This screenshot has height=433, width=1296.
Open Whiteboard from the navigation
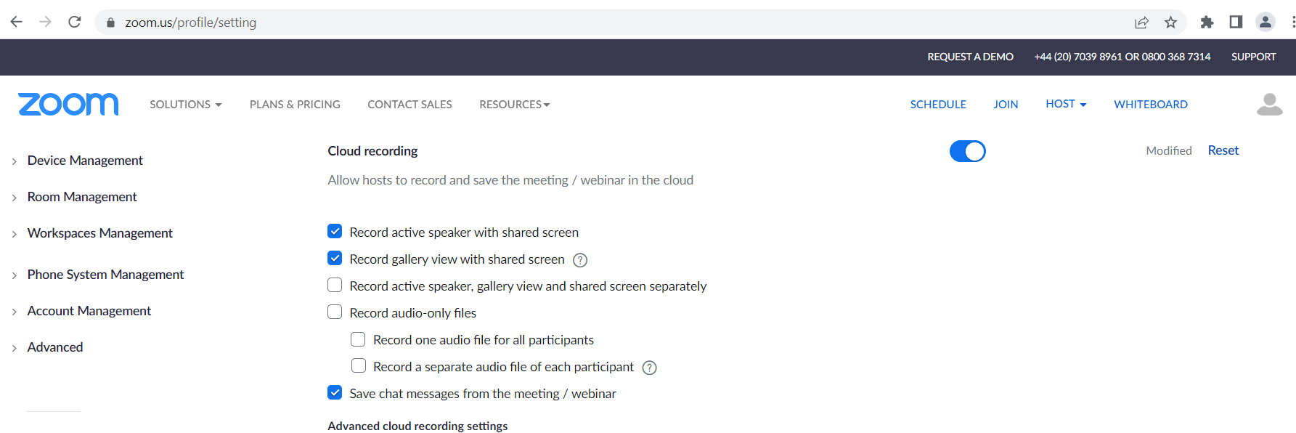pyautogui.click(x=1151, y=105)
